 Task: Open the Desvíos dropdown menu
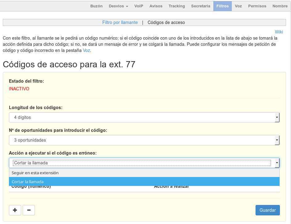coord(118,6)
